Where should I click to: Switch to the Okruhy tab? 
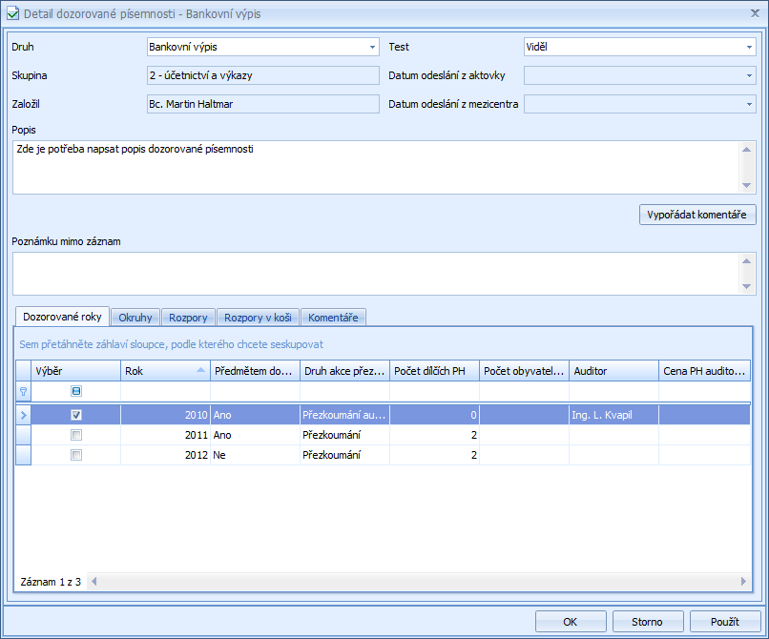point(135,318)
